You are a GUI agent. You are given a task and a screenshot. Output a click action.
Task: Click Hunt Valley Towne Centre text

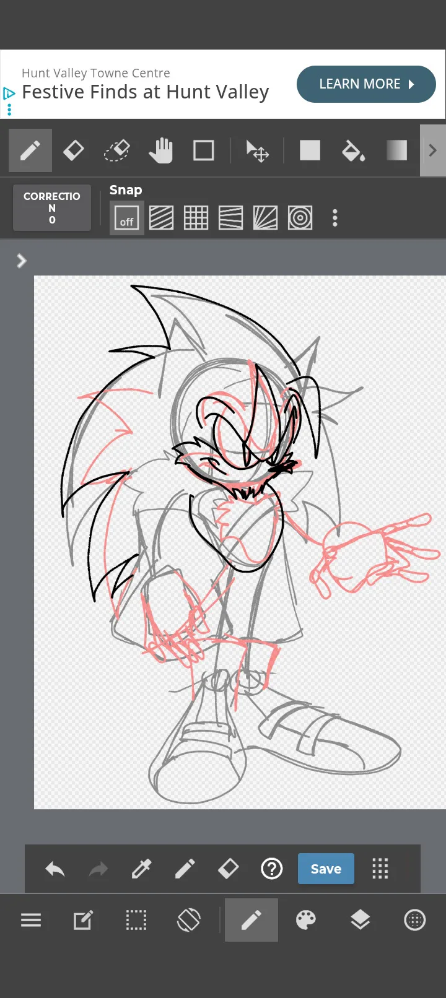click(x=96, y=73)
